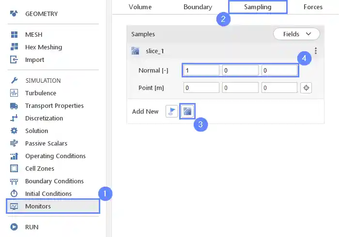The height and width of the screenshot is (237, 339).
Task: Click the first Normal value field
Action: pyautogui.click(x=201, y=71)
